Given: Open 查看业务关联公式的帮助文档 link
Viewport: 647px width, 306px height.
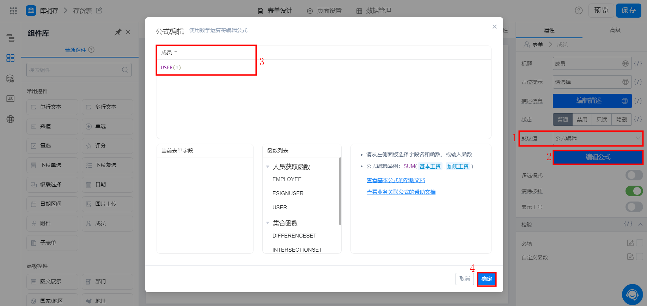Looking at the screenshot, I should click(x=401, y=192).
